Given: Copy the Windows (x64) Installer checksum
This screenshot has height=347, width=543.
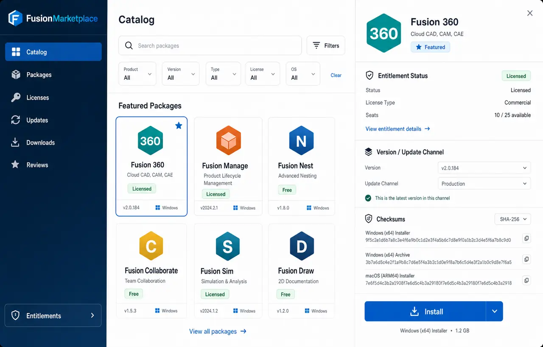Looking at the screenshot, I should (526, 238).
